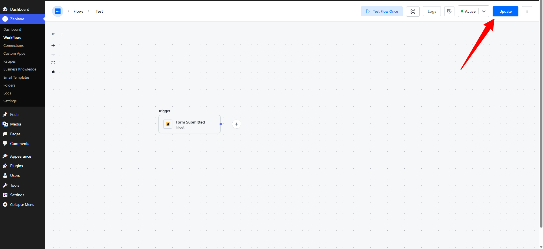Click the focus/screenshot frame icon button
543x249 pixels.
413,11
